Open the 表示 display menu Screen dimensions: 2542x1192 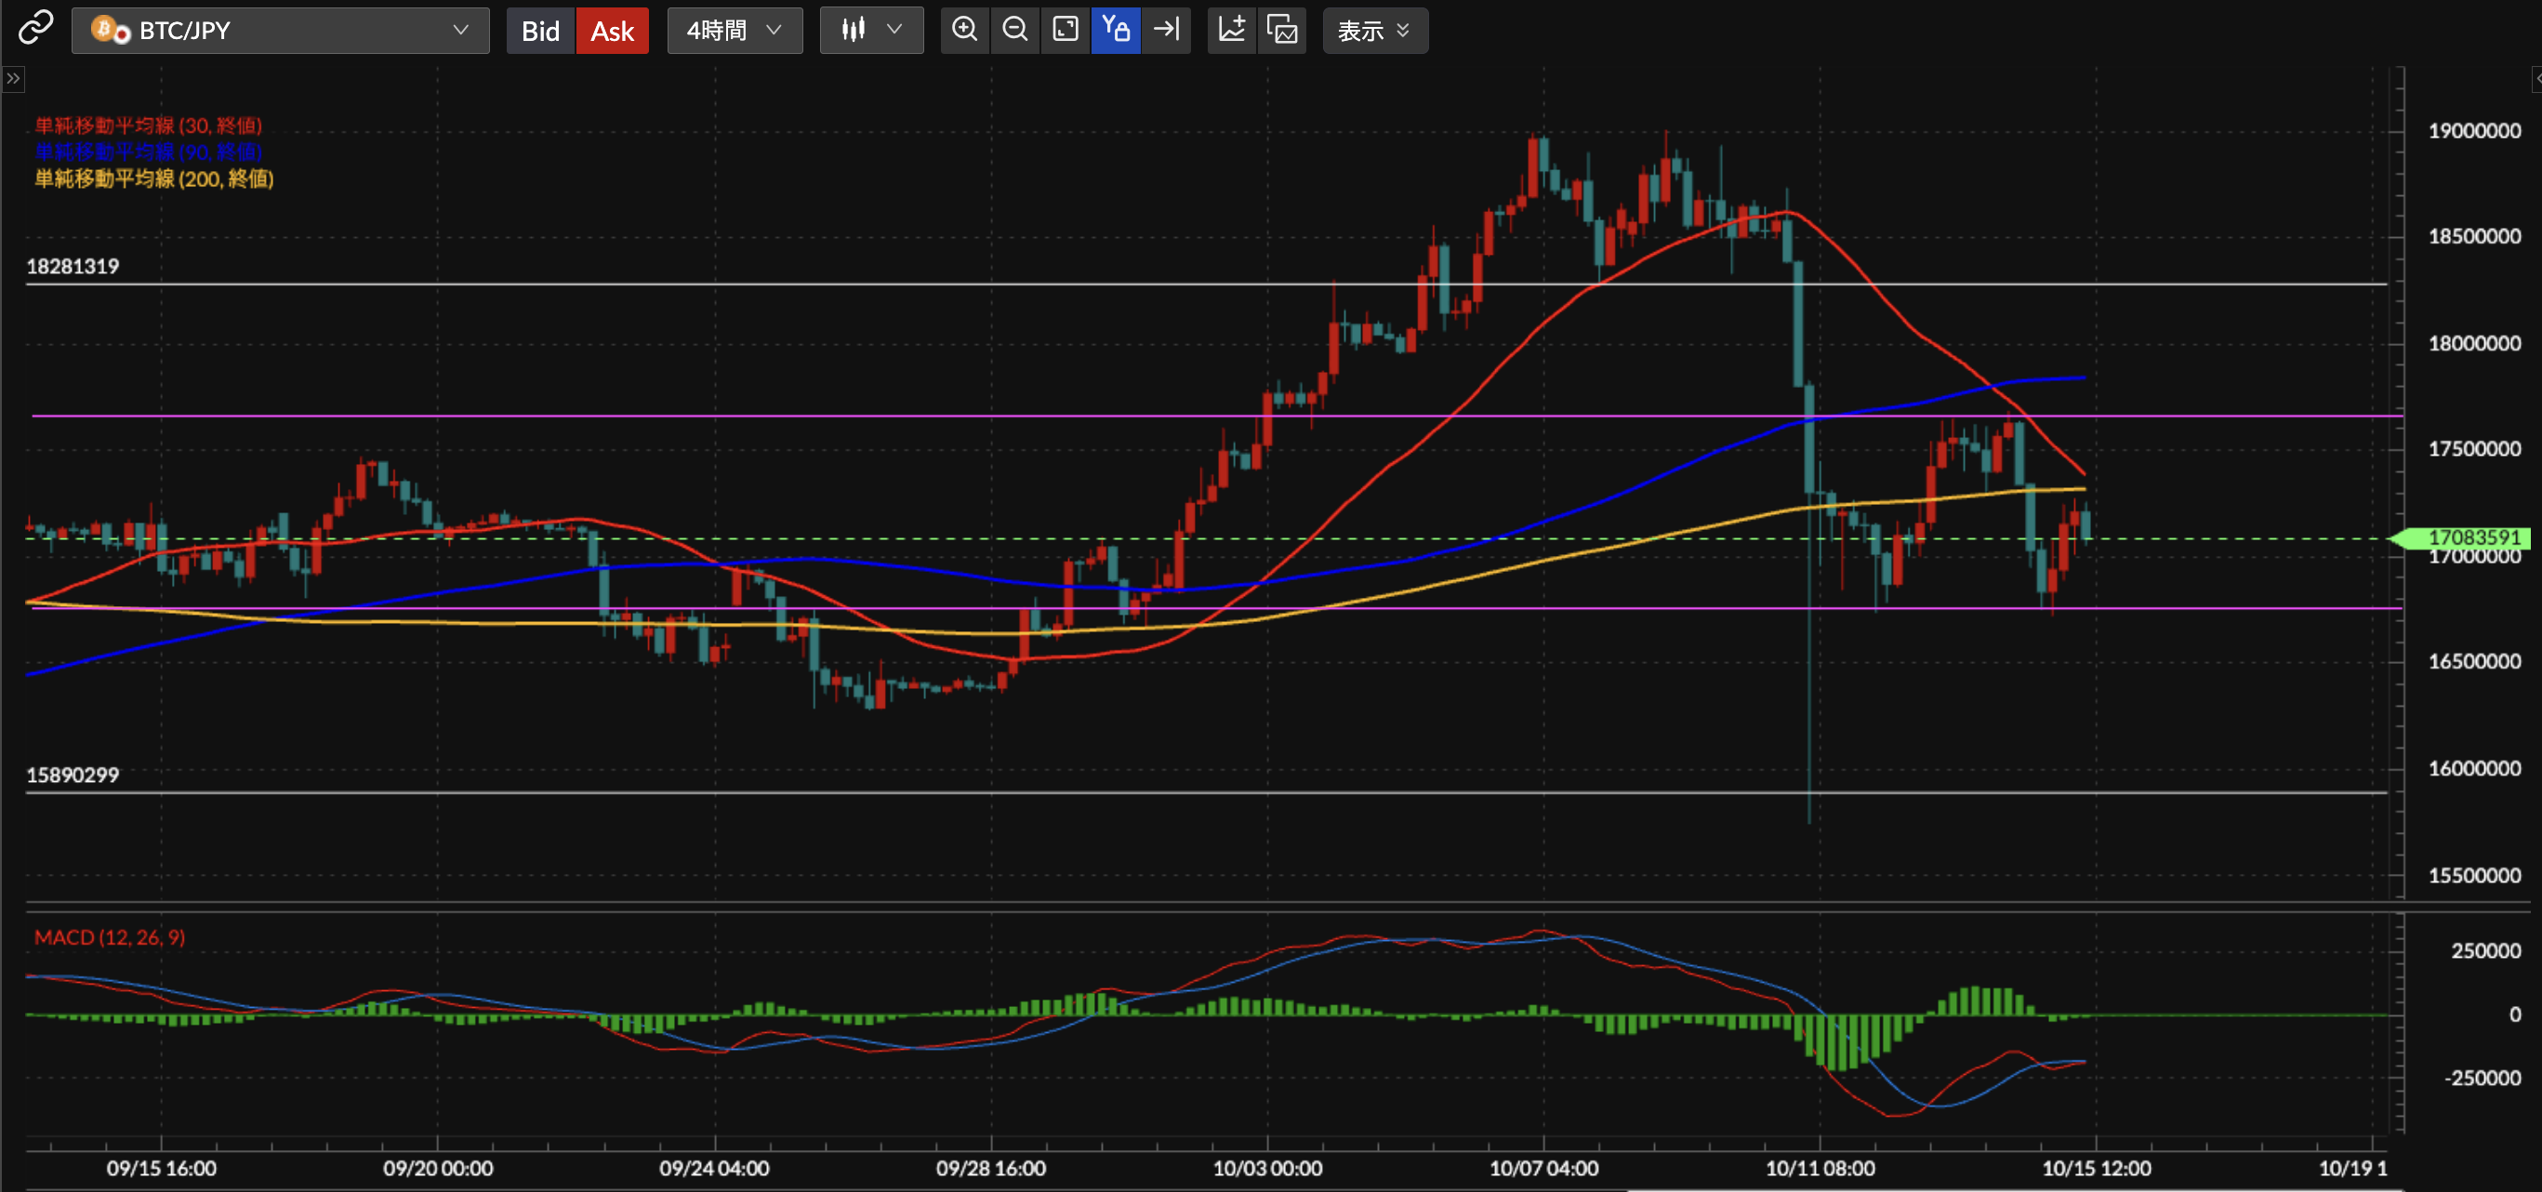1373,31
